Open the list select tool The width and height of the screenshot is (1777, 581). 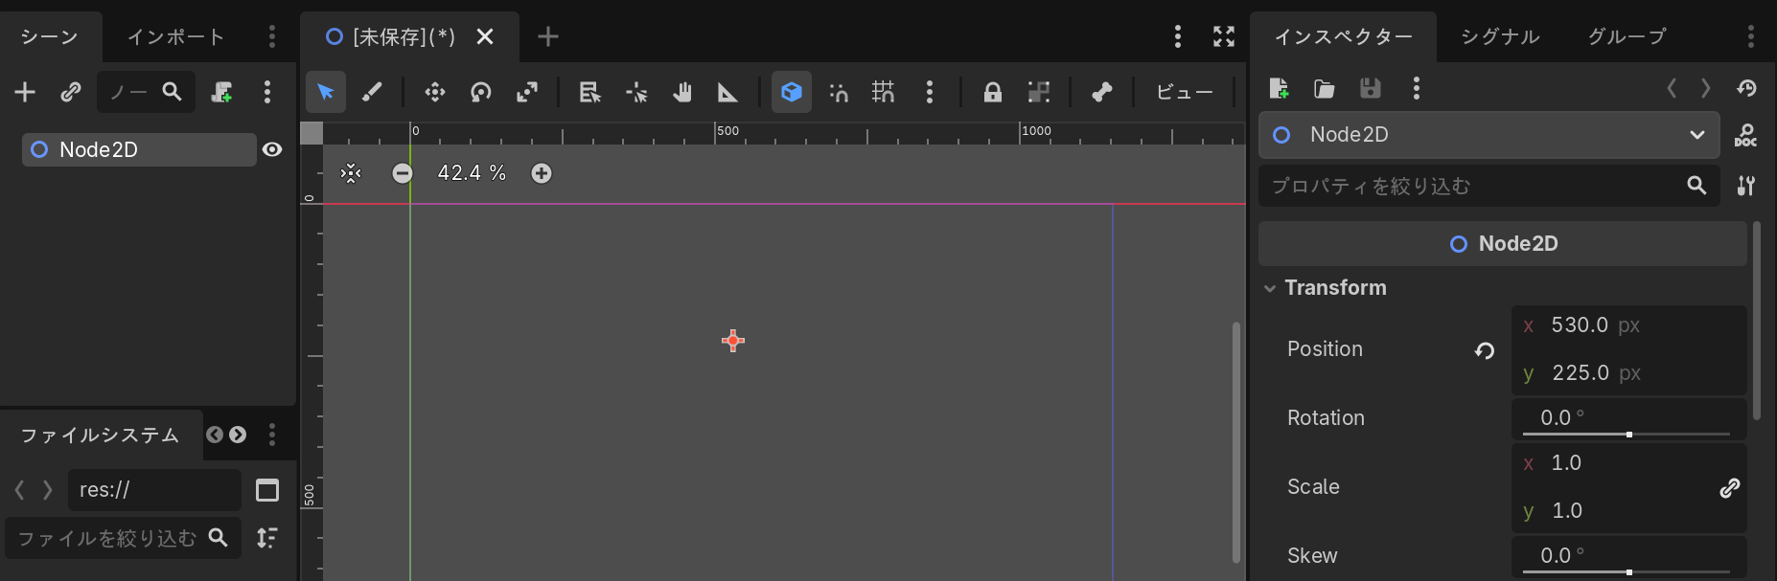pos(589,92)
